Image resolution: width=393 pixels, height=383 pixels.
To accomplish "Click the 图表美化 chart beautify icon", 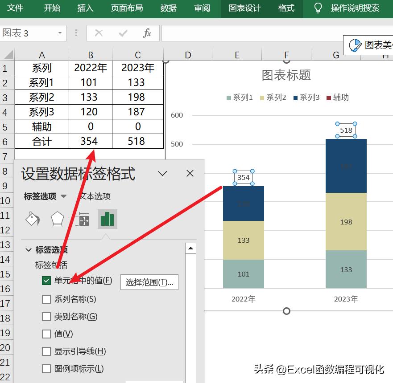I will [x=355, y=45].
